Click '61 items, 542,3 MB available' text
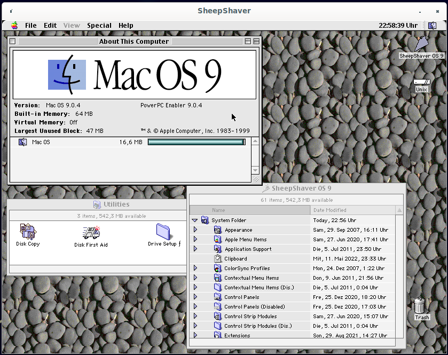This screenshot has width=448, height=355. (296, 200)
